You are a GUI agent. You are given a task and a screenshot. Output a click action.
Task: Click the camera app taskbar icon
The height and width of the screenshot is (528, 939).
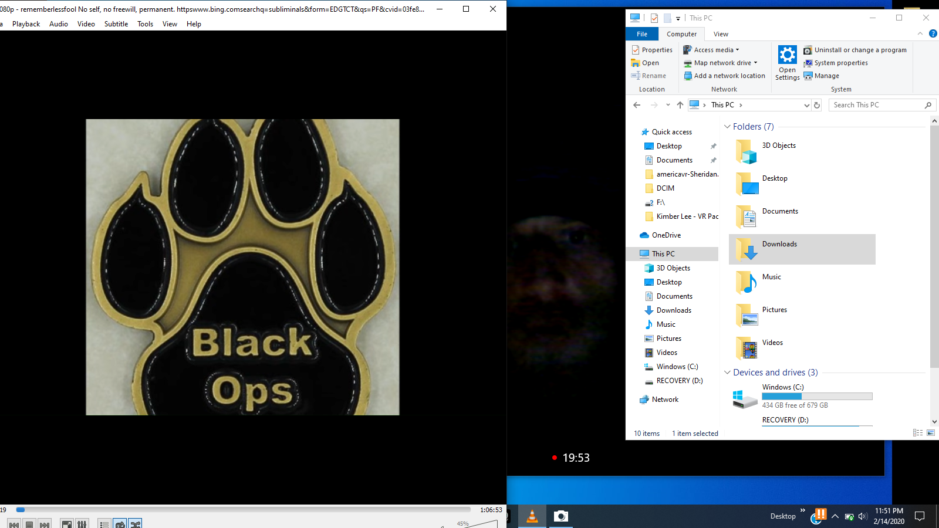(561, 516)
